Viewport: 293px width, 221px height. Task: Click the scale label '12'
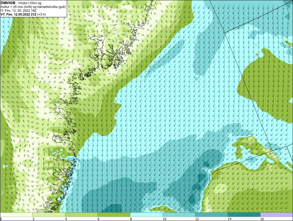[197, 219]
